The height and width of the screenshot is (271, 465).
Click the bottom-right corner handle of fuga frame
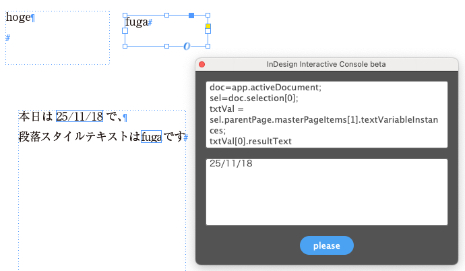click(208, 46)
